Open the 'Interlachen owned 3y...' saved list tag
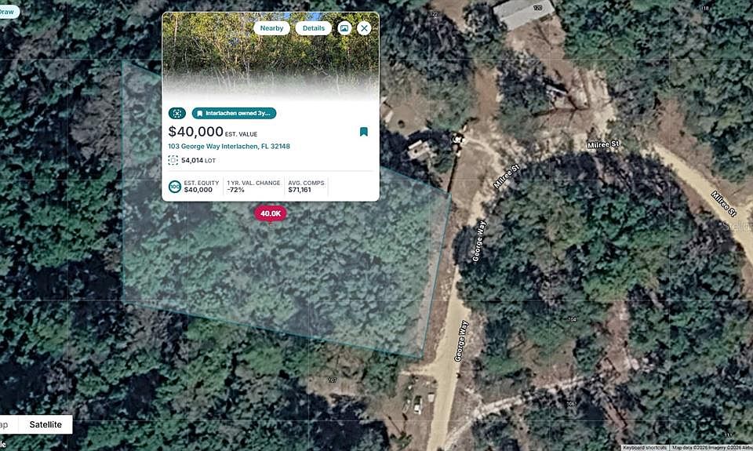The image size is (753, 451). [234, 114]
